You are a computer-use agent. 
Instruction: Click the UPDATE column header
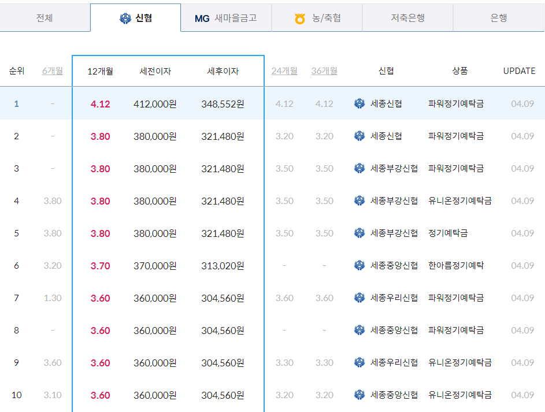click(519, 71)
